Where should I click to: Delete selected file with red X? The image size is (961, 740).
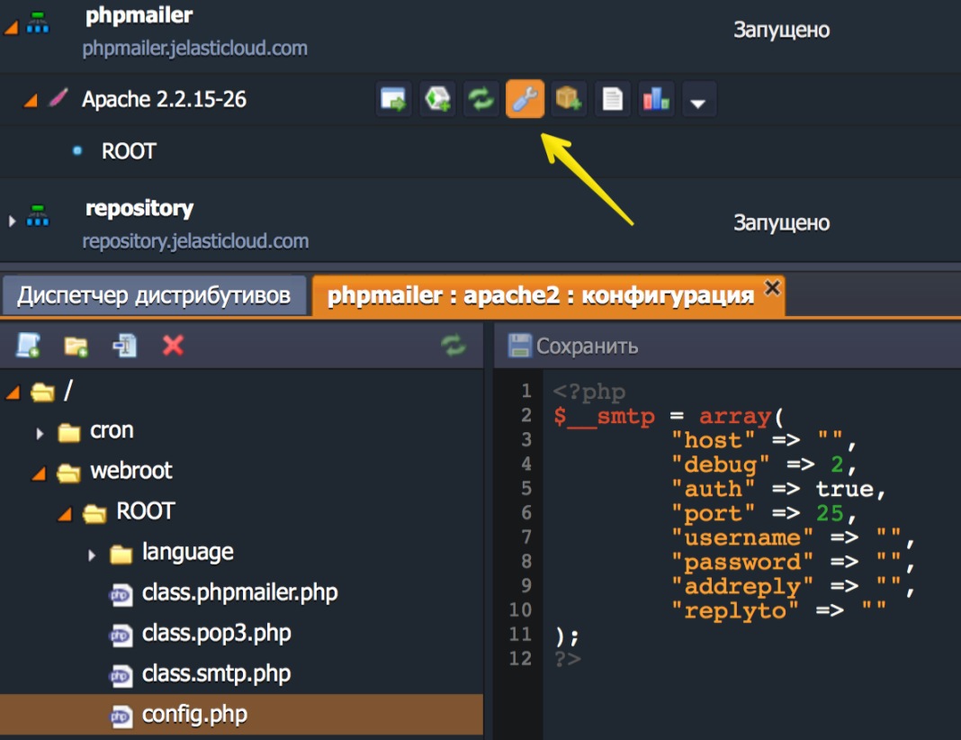point(173,345)
